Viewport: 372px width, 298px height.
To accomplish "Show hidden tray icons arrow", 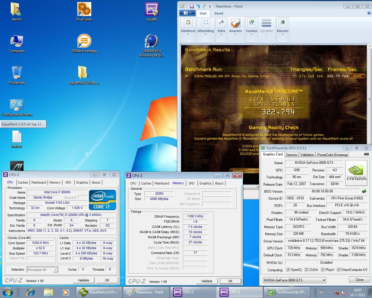I will point(329,292).
